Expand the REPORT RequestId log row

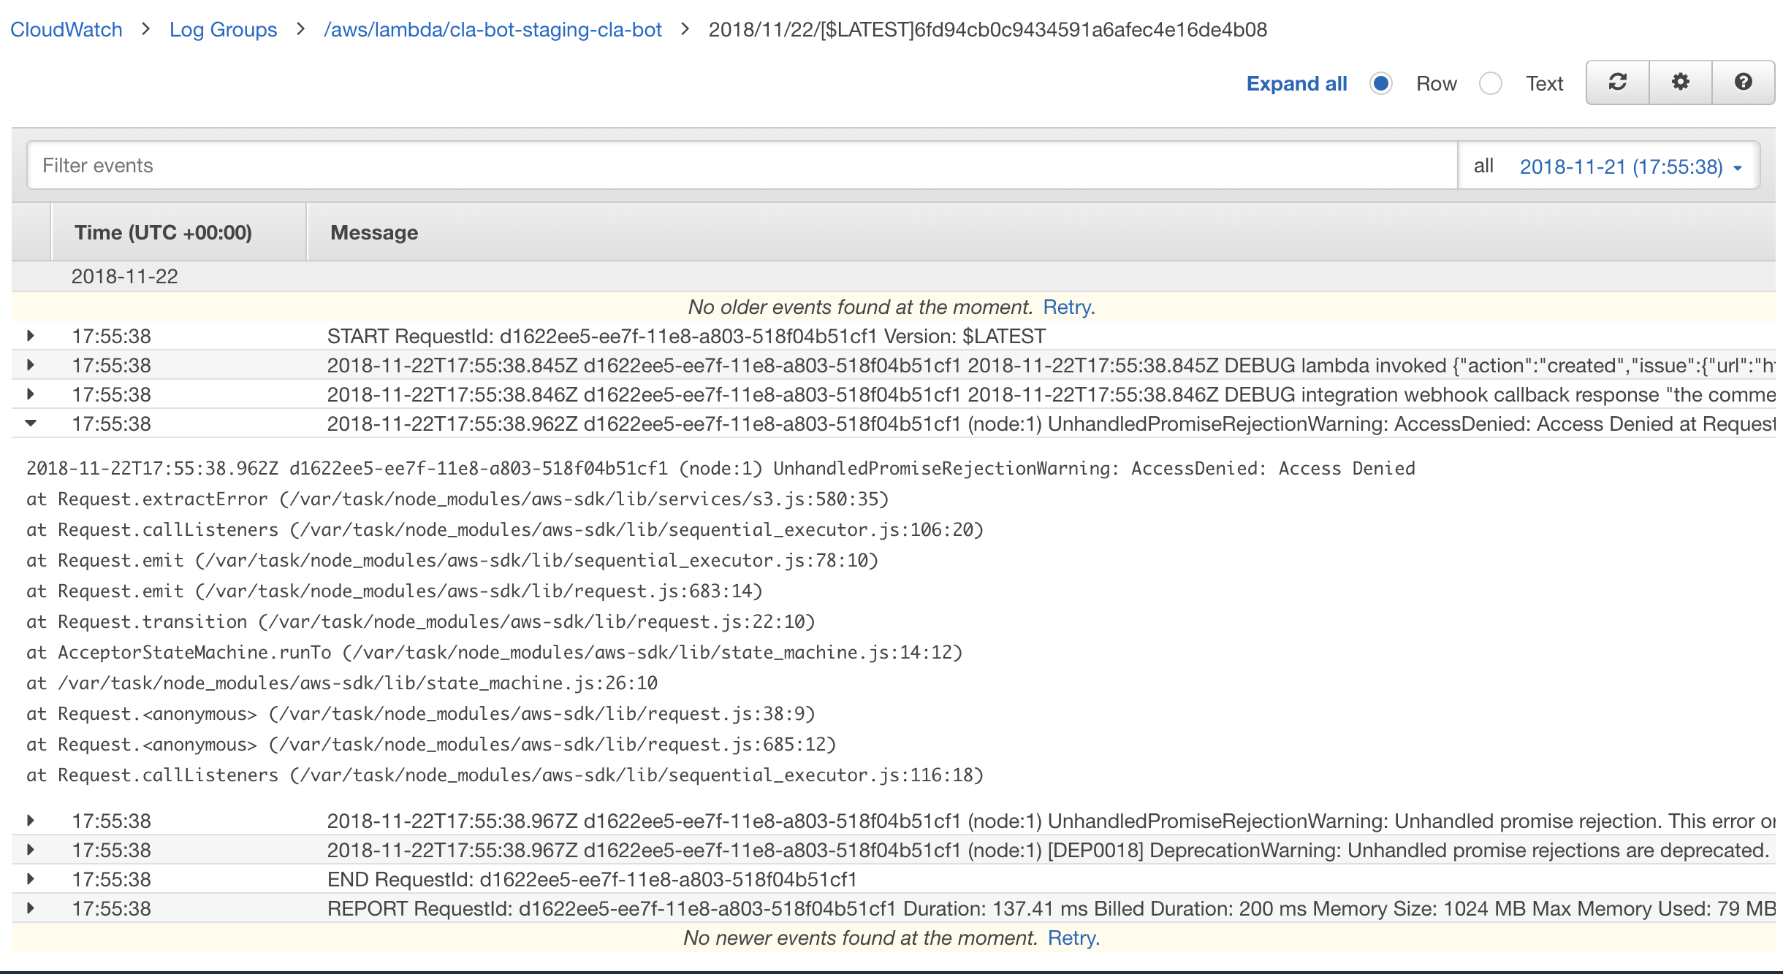31,909
